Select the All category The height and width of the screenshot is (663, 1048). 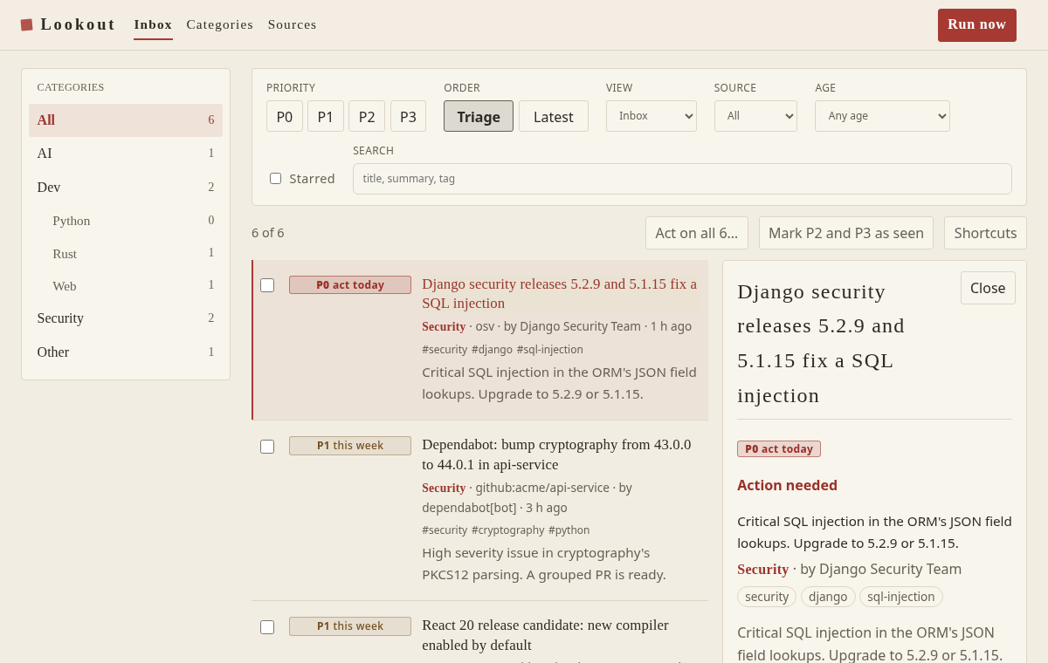coord(126,120)
